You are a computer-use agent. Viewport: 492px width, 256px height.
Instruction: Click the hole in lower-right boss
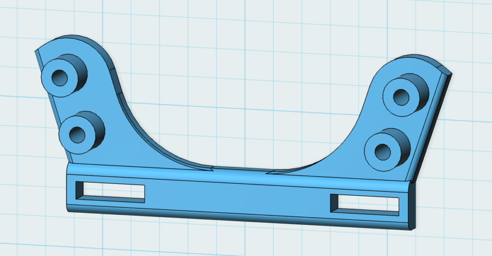(x=383, y=151)
